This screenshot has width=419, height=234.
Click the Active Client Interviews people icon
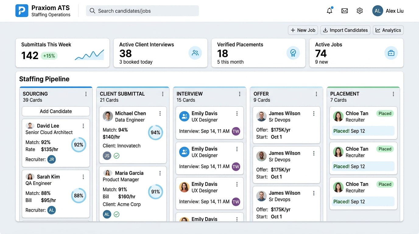[195, 53]
